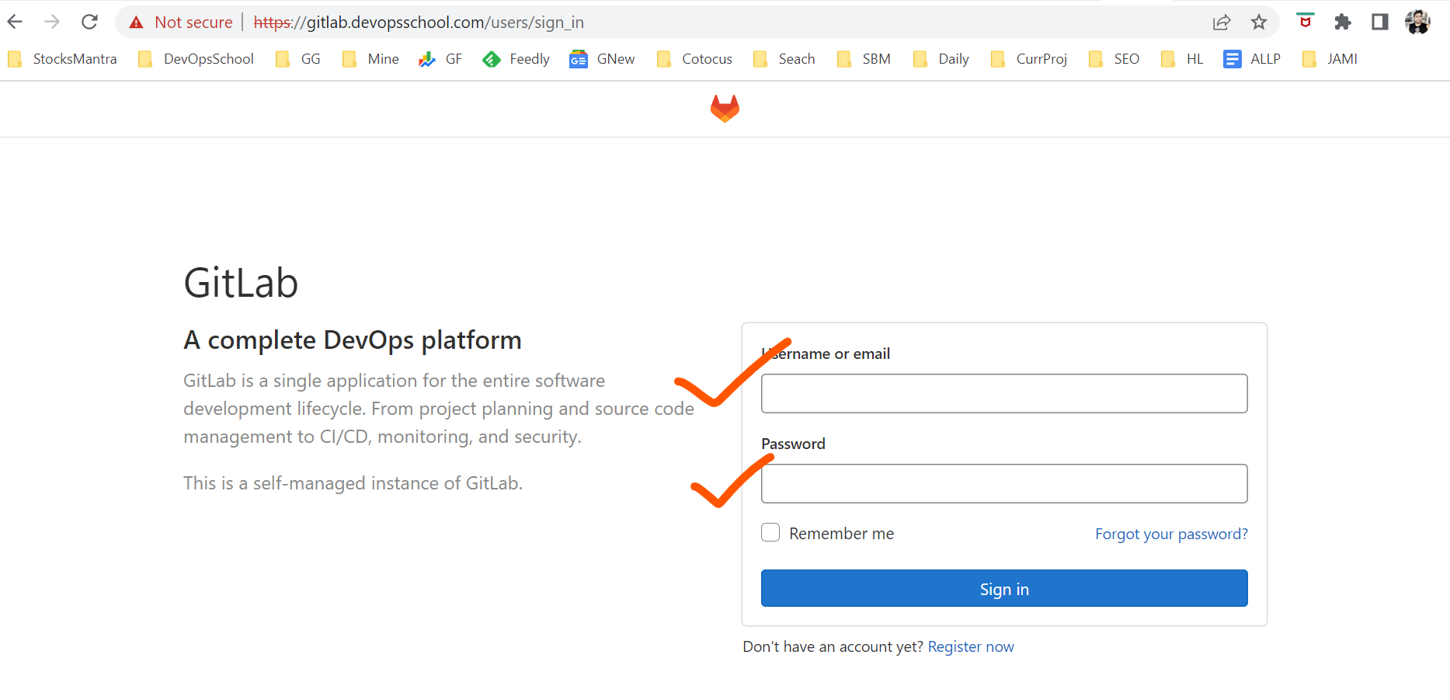This screenshot has height=700, width=1450.
Task: Open the ALLP bookmark
Action: 1252,59
